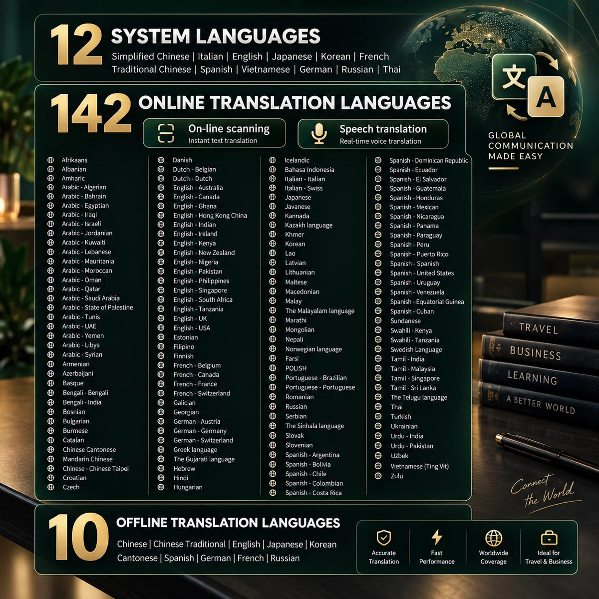Click the 'Bahasa Indonesia' entry
The image size is (599, 599).
point(309,170)
